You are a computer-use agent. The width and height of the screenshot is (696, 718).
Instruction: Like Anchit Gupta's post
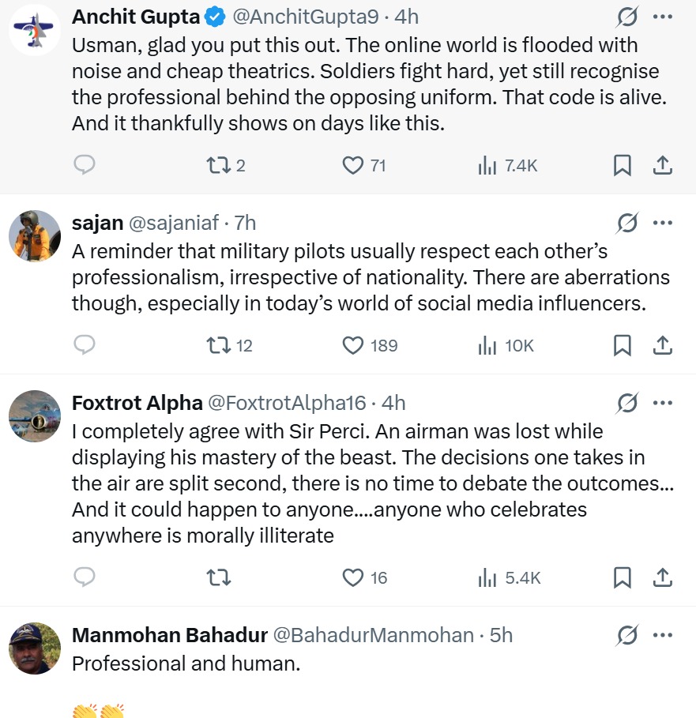click(352, 165)
